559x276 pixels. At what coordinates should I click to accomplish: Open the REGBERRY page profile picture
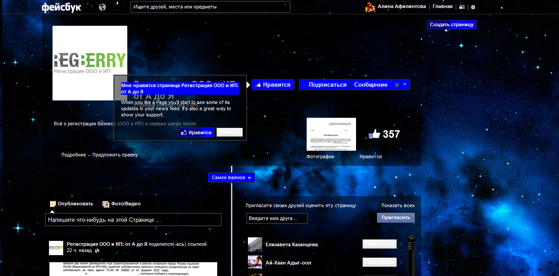pos(90,63)
